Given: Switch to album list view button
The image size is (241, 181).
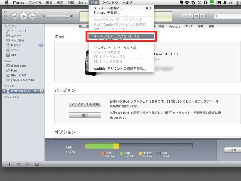Looking at the screenshot, I should pyautogui.click(x=190, y=16).
